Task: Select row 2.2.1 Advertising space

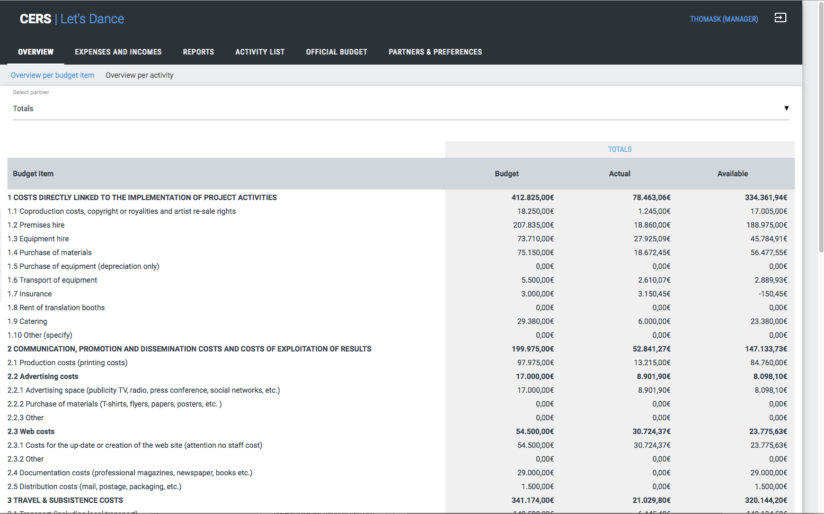Action: coord(401,390)
